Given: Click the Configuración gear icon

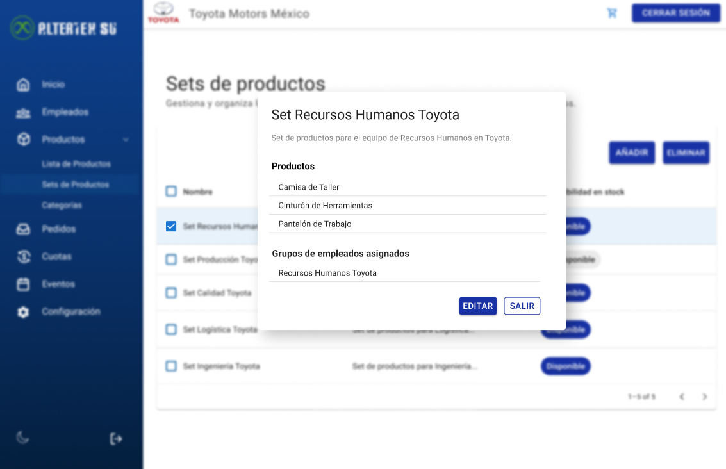Looking at the screenshot, I should [x=23, y=312].
